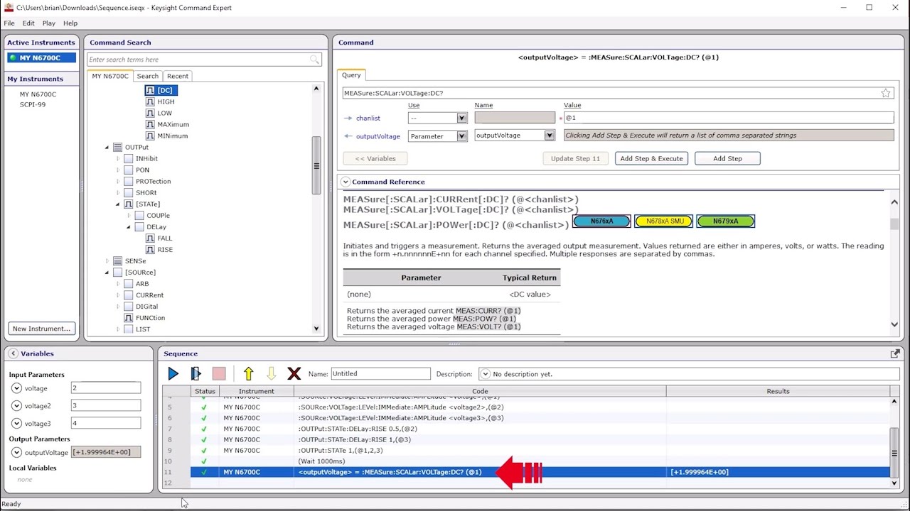Screen dimensions: 910x511
Task: Click the Add Step button
Action: [727, 158]
